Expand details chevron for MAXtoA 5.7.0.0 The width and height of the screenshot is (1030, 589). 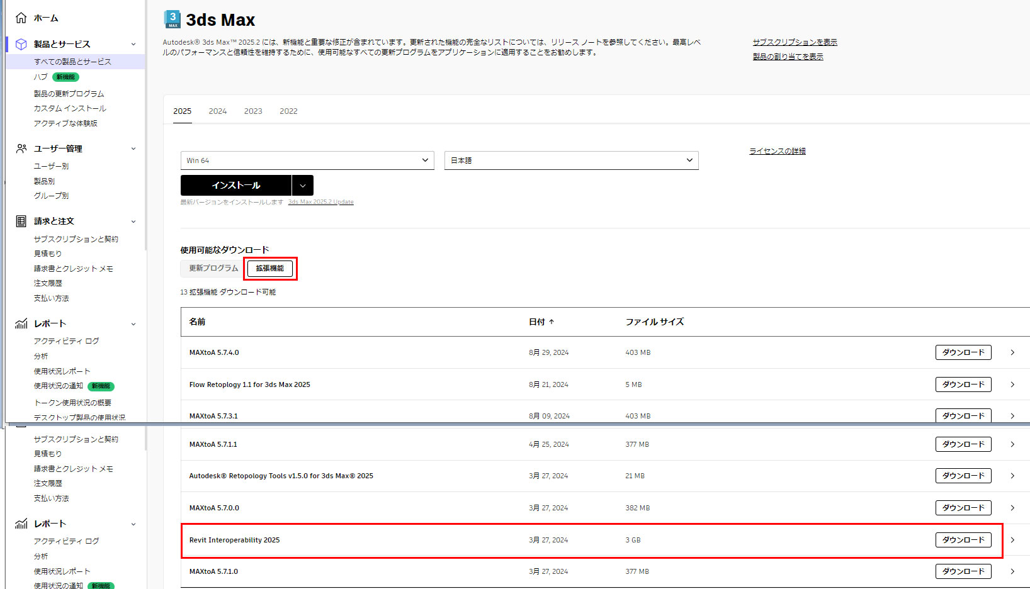coord(1012,508)
